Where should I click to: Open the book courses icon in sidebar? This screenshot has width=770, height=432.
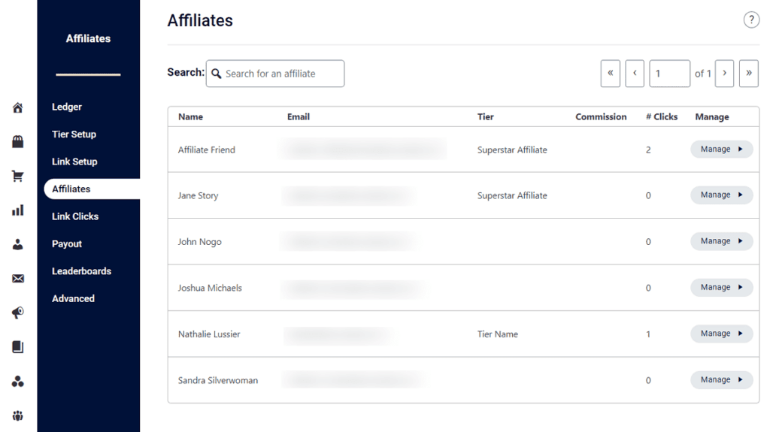(x=18, y=347)
